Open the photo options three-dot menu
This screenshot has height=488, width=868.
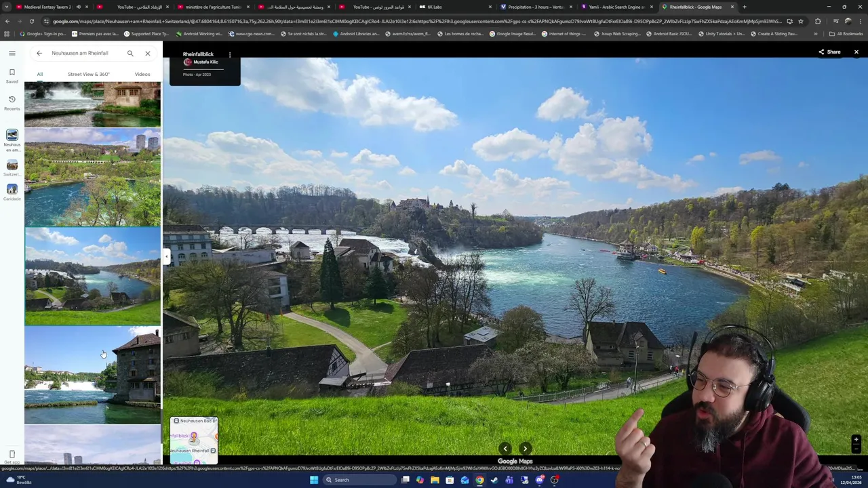(x=229, y=54)
